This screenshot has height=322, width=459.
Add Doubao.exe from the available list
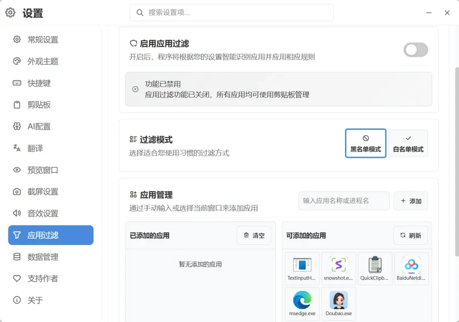tap(339, 304)
